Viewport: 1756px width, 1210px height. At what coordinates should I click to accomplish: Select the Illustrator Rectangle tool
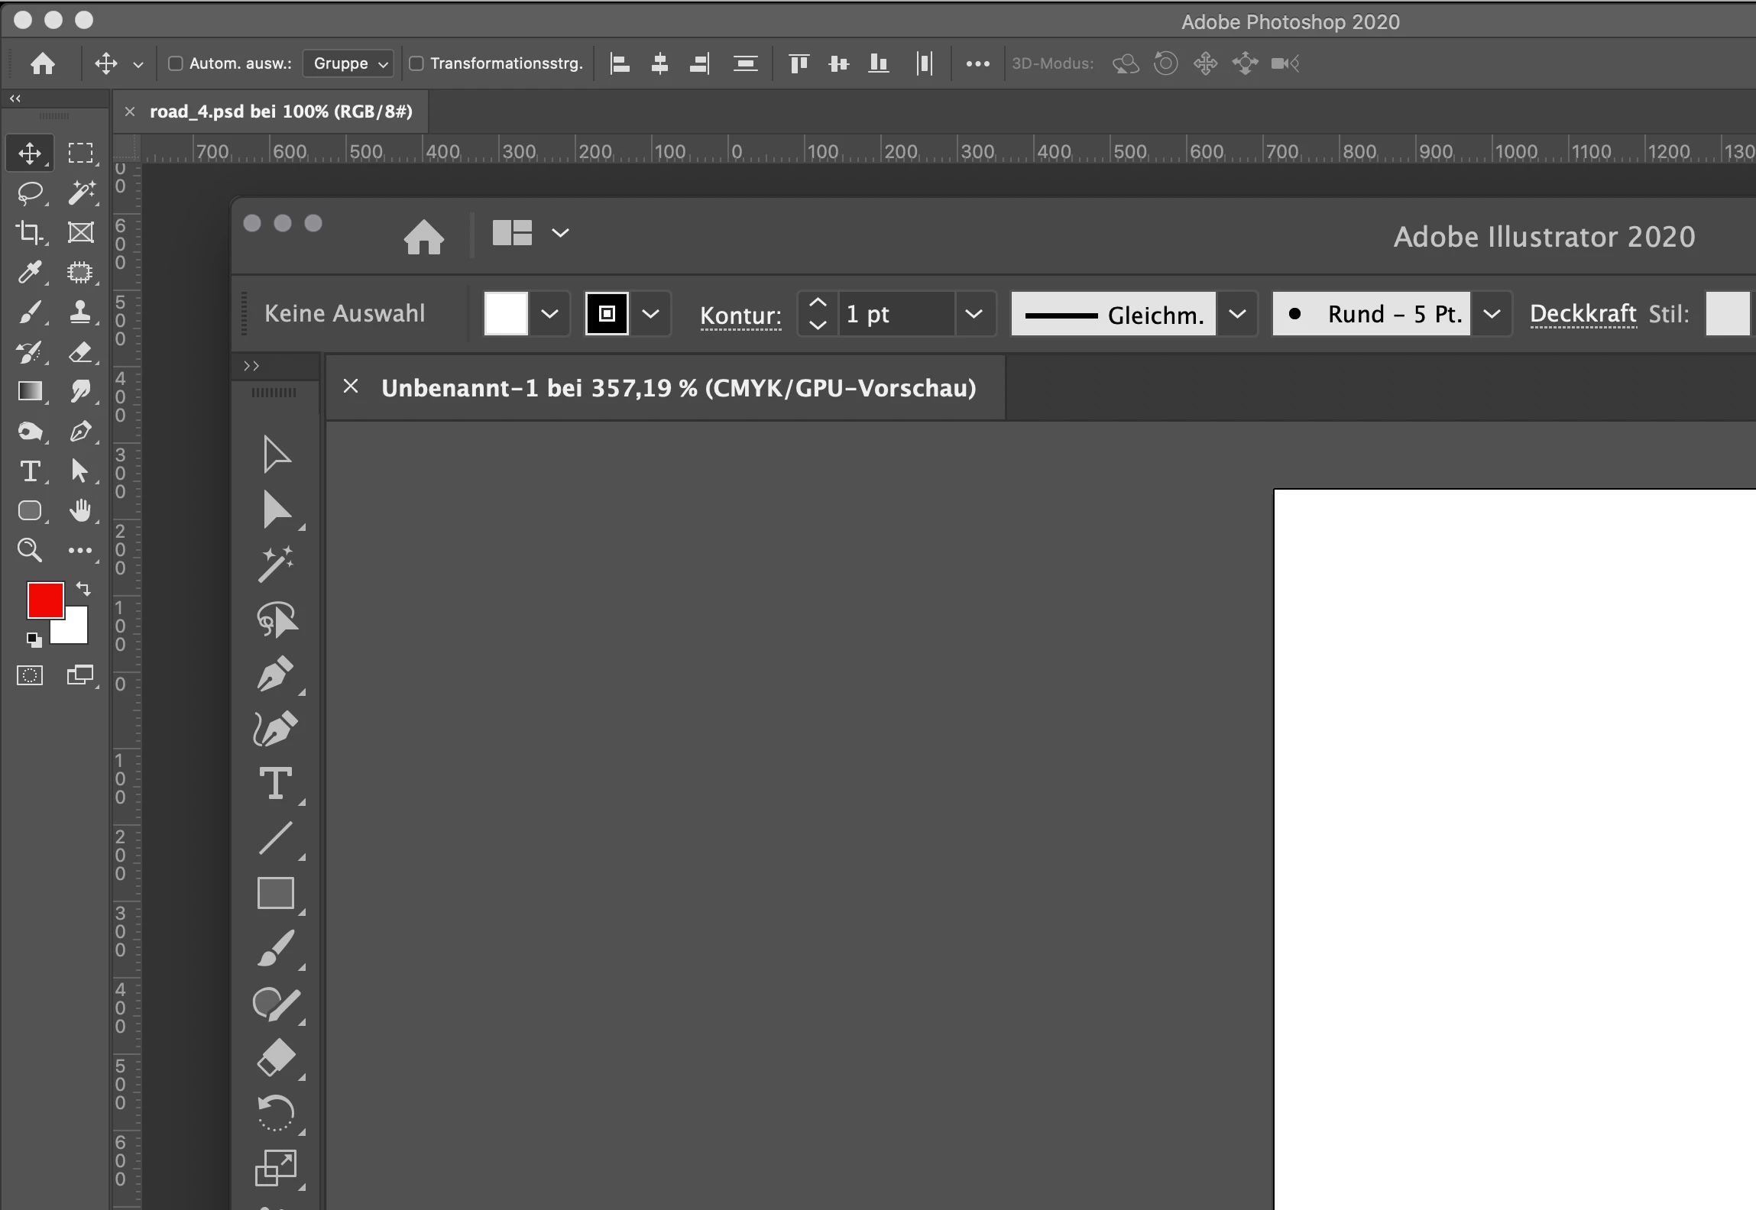click(x=276, y=893)
